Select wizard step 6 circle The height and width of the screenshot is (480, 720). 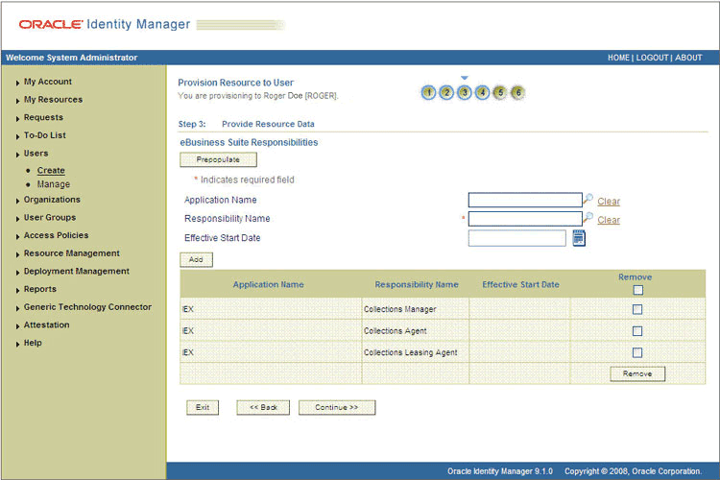pos(518,93)
